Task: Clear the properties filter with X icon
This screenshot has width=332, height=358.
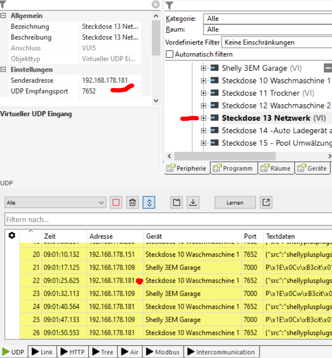Action: click(x=156, y=5)
